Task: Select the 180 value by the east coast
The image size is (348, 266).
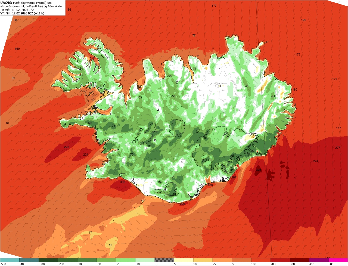Action: click(295, 89)
